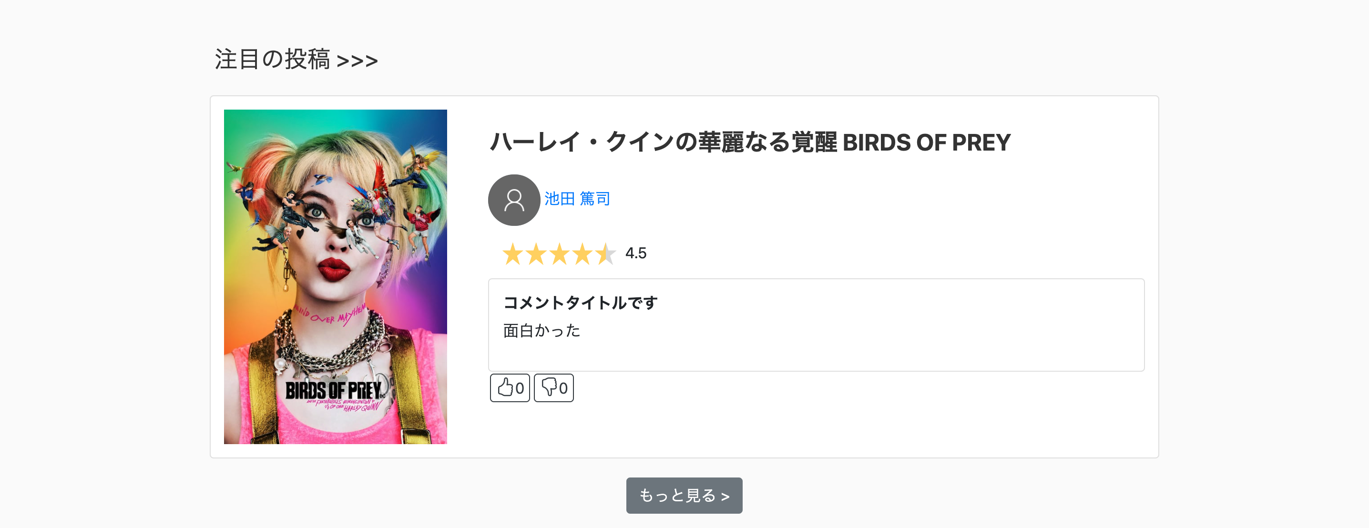Click the dislike count next to thumbs-down

pyautogui.click(x=563, y=388)
